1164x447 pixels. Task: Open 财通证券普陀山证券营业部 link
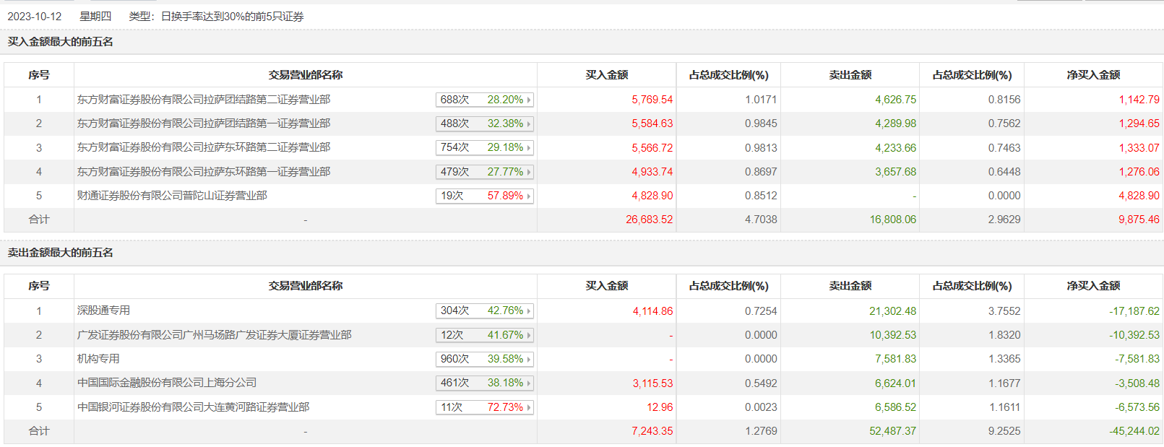(x=172, y=196)
